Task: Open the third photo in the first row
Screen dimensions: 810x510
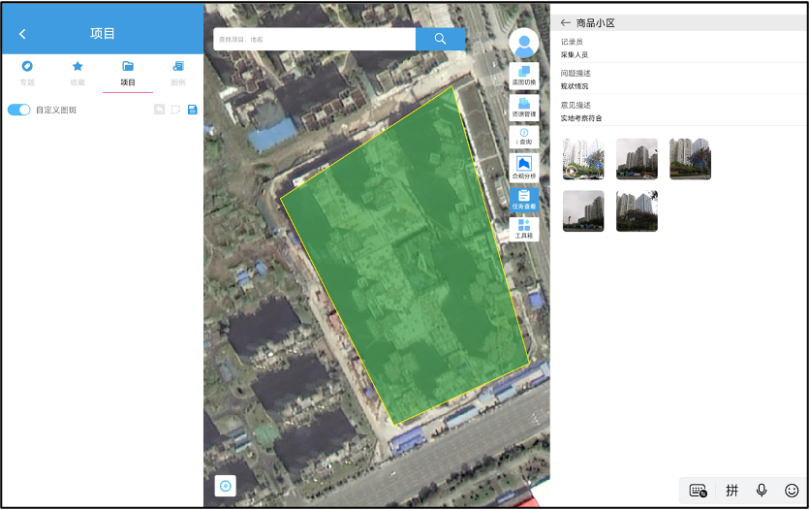Action: click(690, 159)
